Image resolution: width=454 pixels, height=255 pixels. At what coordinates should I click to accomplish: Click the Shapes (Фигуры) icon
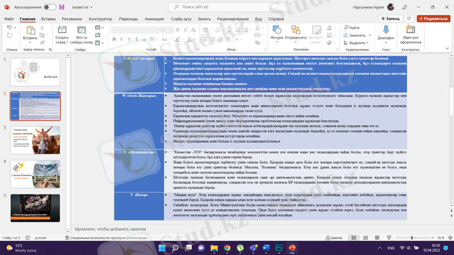(x=277, y=31)
